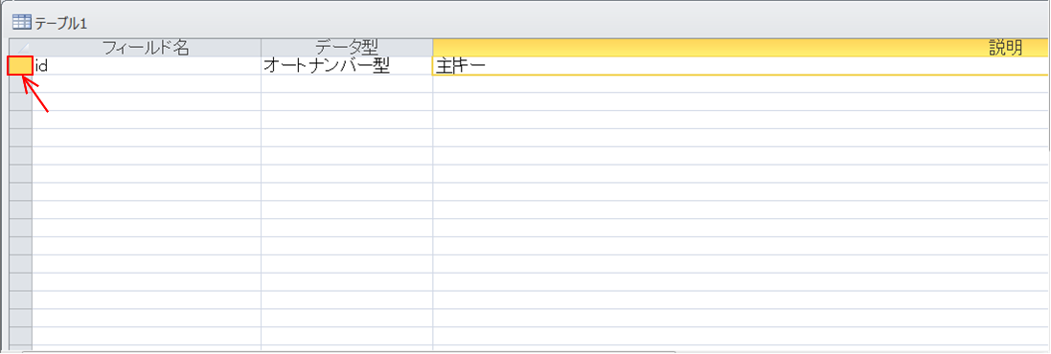This screenshot has width=1051, height=354.
Task: Click field name cell in second empty row
Action: pos(147,101)
